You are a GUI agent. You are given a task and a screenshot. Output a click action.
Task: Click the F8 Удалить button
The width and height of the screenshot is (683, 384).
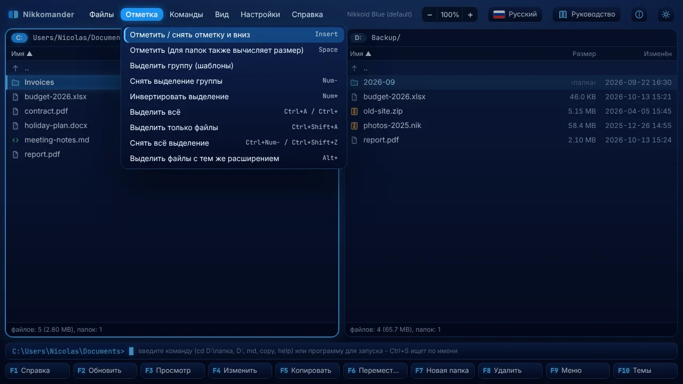(511, 370)
